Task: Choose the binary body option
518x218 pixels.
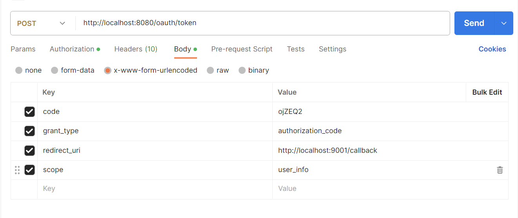Action: (x=254, y=70)
